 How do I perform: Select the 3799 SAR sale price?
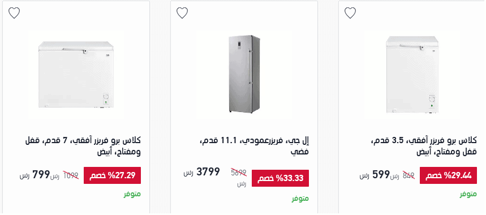tap(202, 172)
